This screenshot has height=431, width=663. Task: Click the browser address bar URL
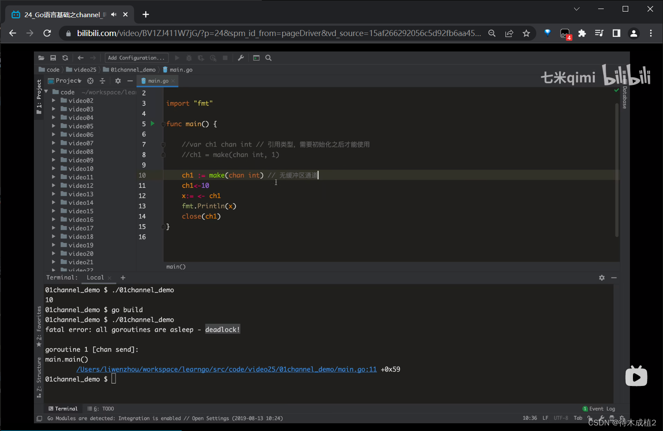279,33
